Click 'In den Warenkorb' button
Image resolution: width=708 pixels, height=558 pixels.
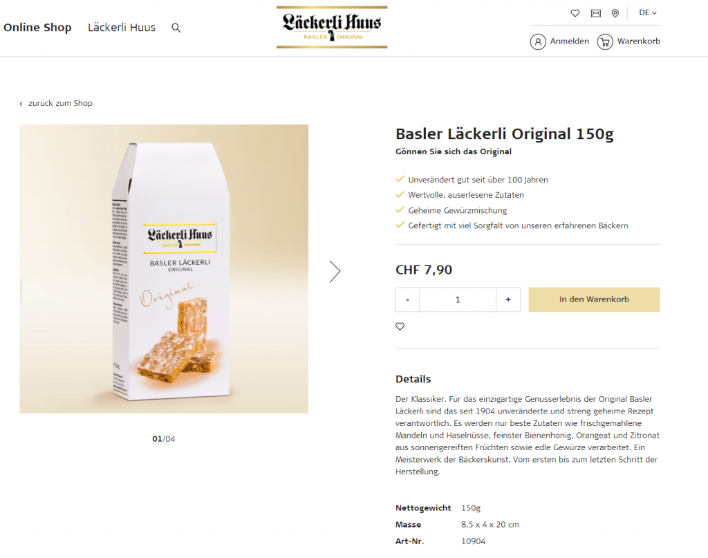click(x=594, y=299)
